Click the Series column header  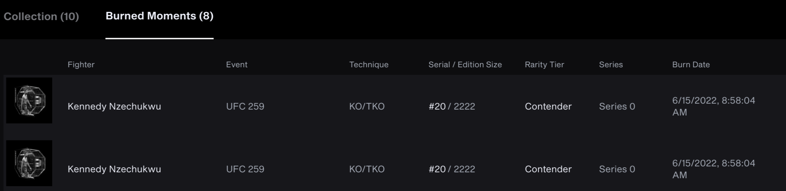pos(611,65)
